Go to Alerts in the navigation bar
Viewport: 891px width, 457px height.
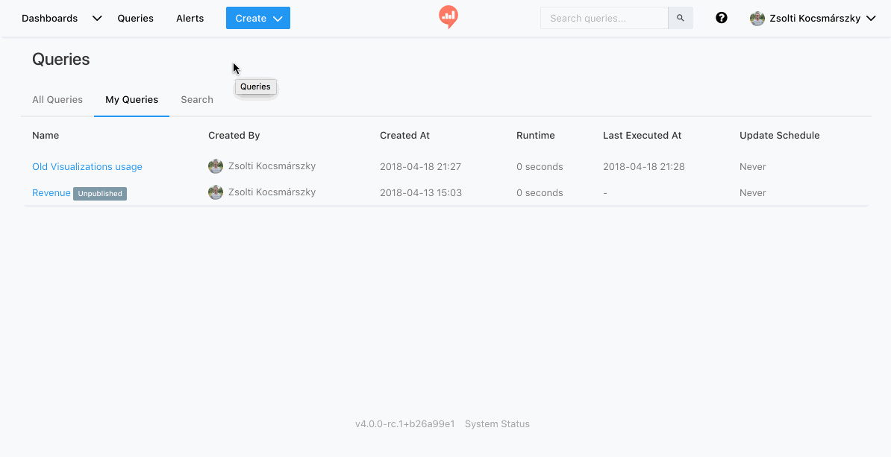tap(190, 19)
